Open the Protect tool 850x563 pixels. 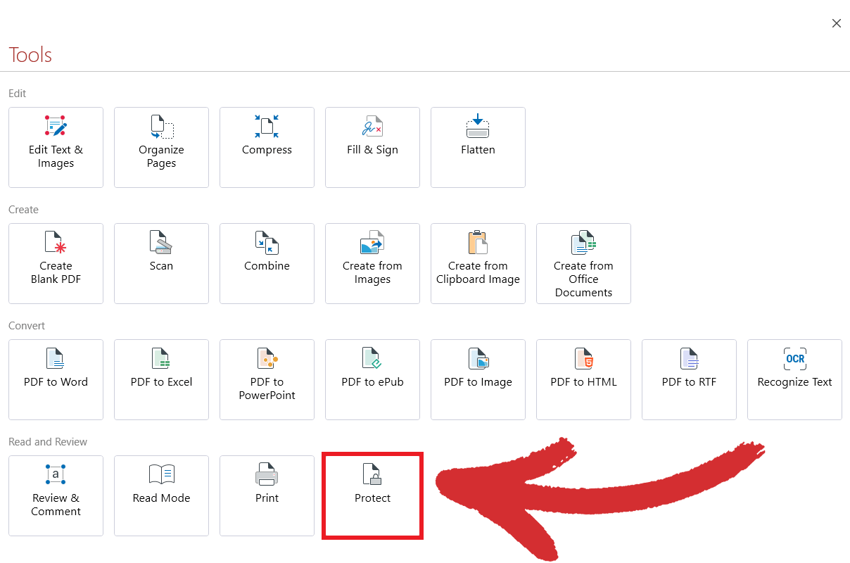[372, 495]
